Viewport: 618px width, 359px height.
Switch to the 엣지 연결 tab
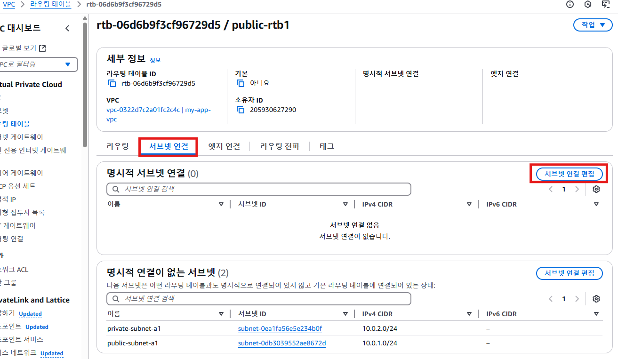pos(224,146)
